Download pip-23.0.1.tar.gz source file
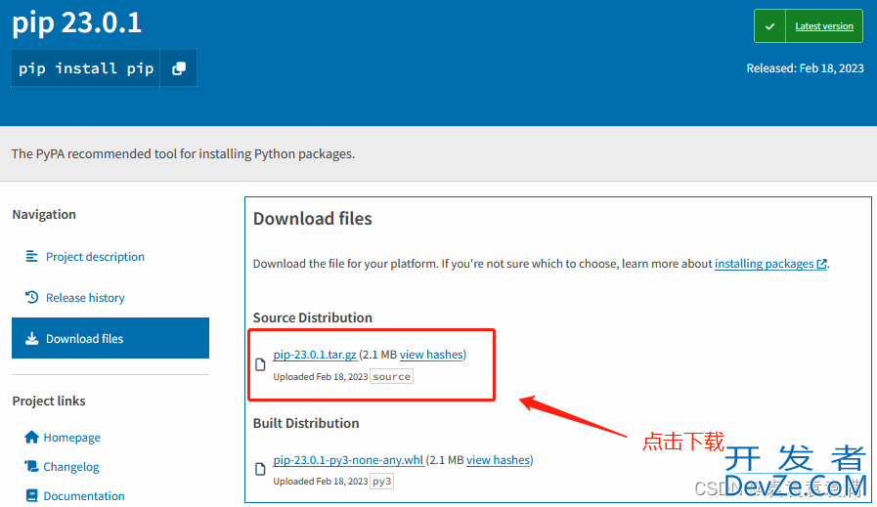This screenshot has height=507, width=877. tap(315, 355)
